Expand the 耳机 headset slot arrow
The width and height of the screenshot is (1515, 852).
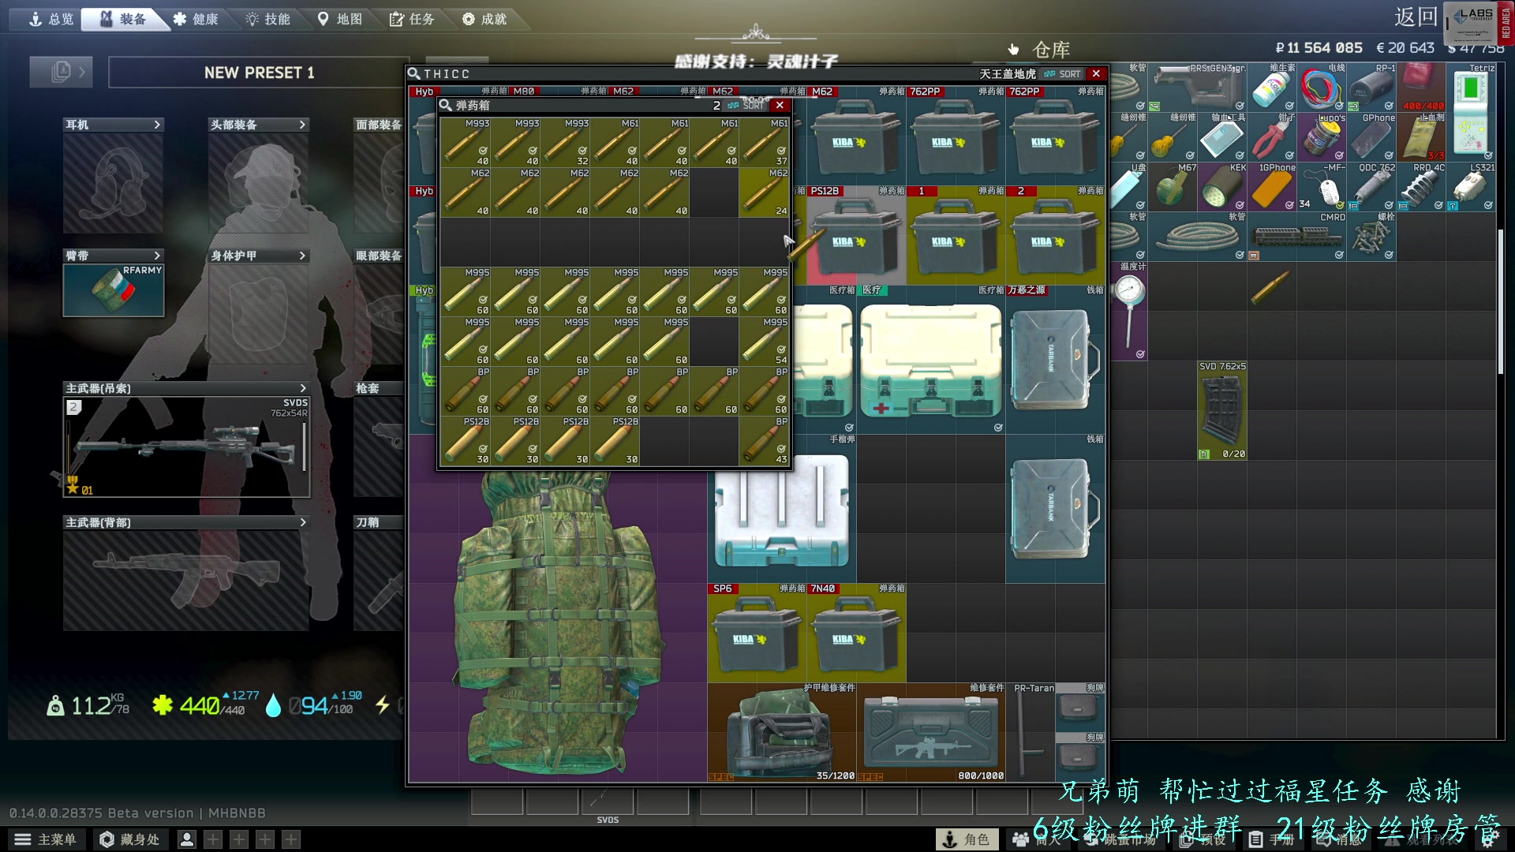click(x=157, y=125)
